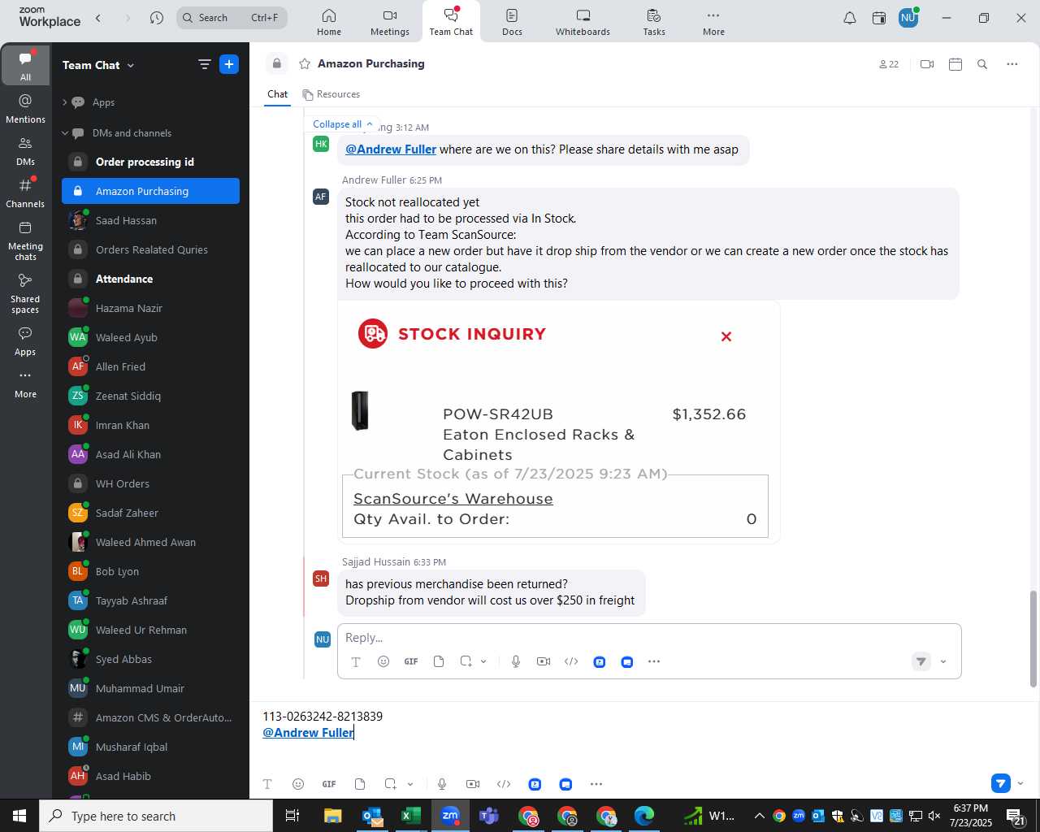Open the Docs tab
This screenshot has width=1040, height=832.
(x=512, y=22)
